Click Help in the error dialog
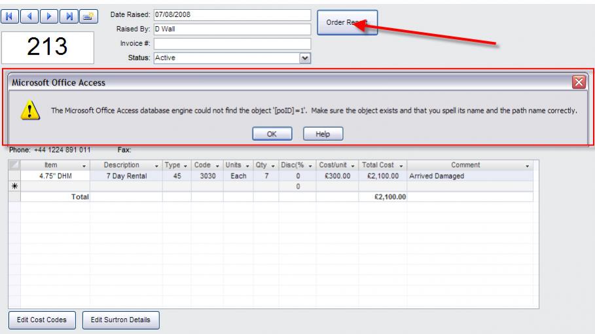 point(323,134)
